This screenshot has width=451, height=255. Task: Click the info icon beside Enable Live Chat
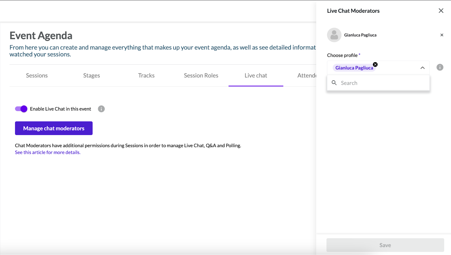(101, 109)
